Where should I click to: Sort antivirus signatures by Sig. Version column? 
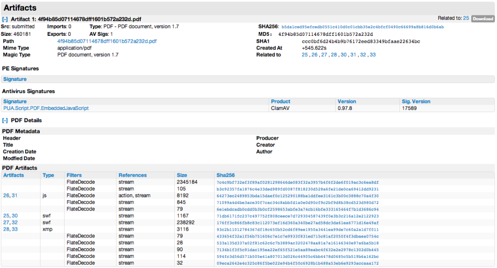[x=416, y=101]
